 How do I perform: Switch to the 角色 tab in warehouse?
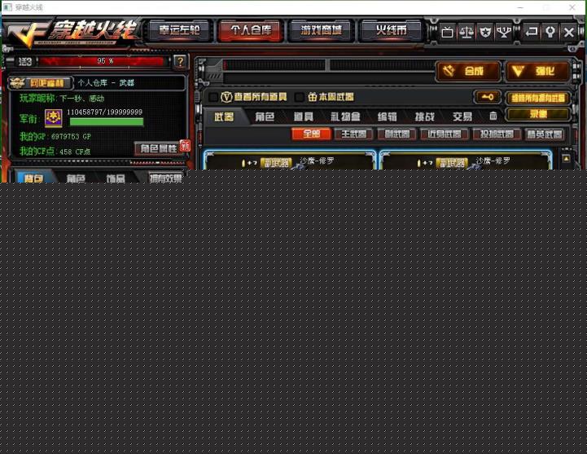point(265,117)
